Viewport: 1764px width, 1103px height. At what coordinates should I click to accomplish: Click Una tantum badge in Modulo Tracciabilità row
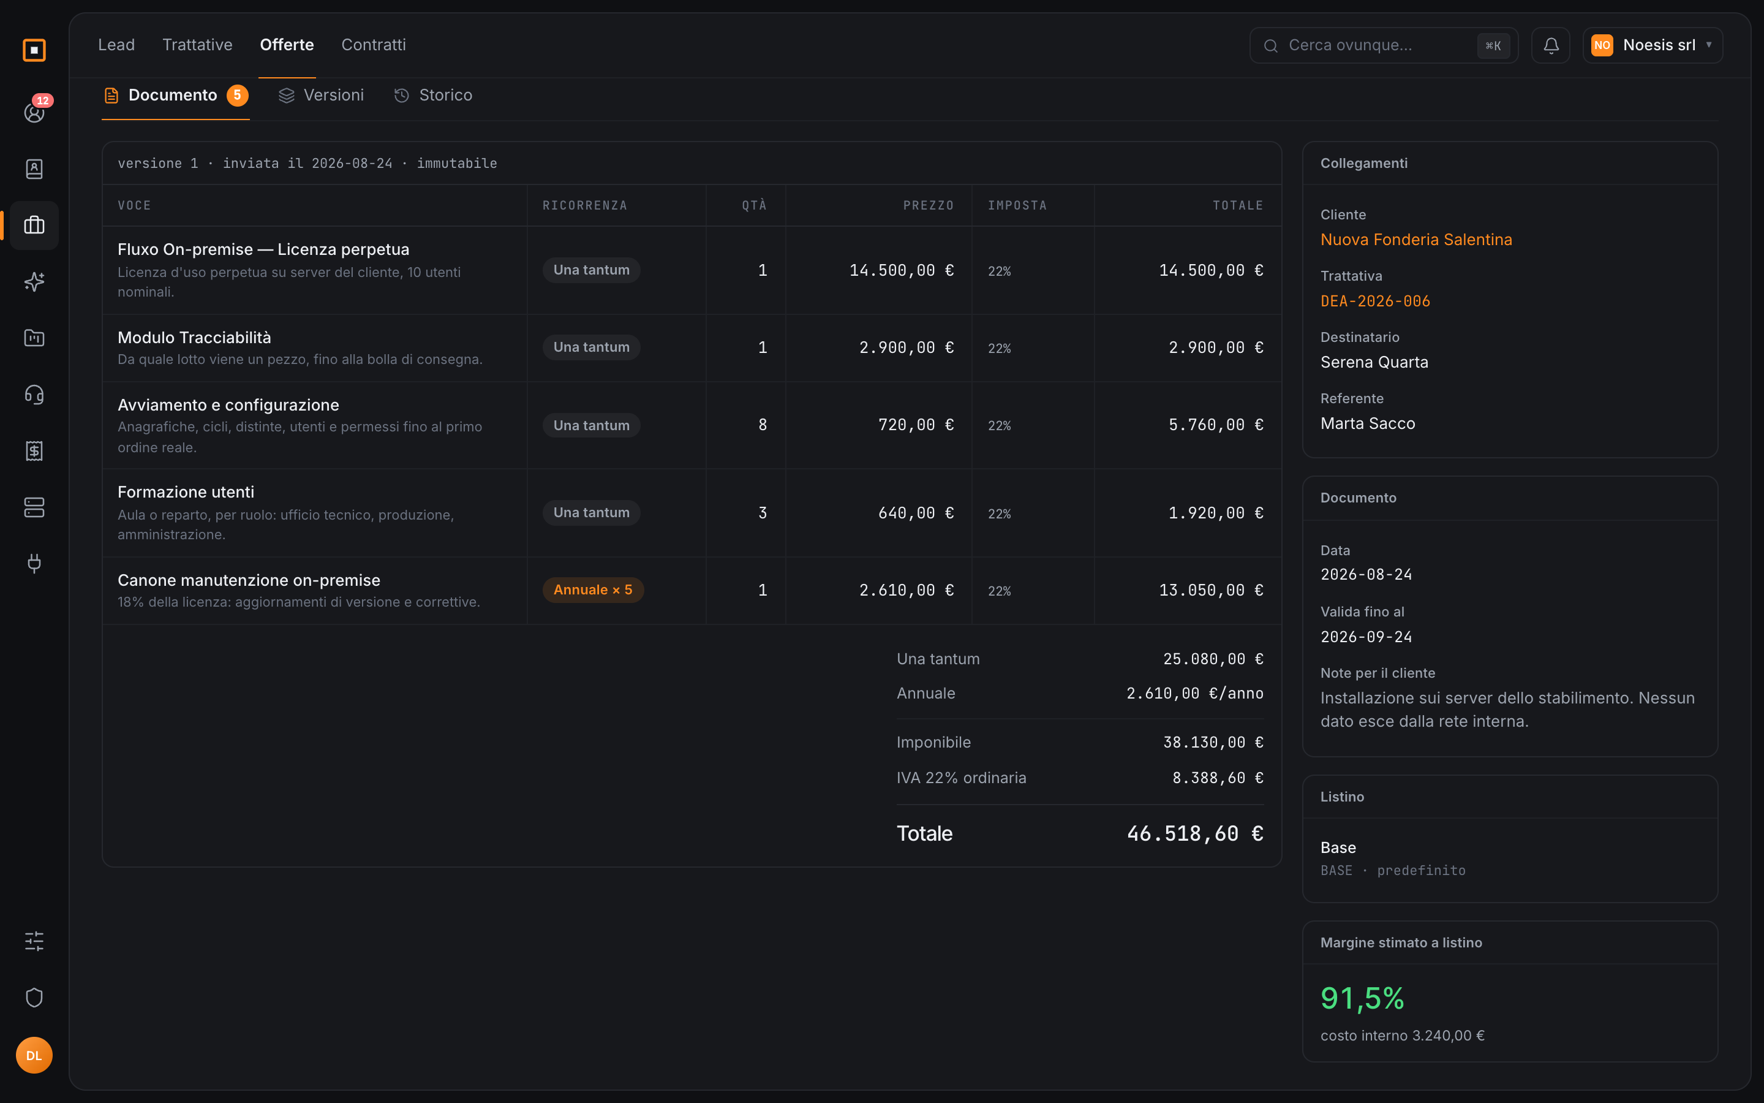591,347
